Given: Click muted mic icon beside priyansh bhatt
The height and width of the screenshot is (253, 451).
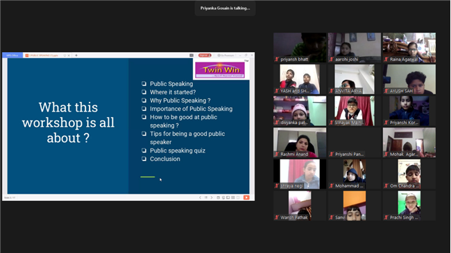Looking at the screenshot, I should coord(277,59).
